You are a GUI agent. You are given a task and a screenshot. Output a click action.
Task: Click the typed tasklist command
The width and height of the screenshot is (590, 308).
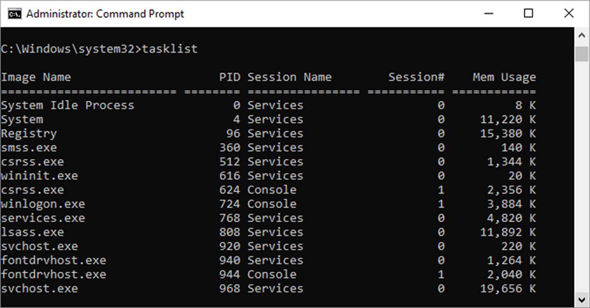(x=170, y=49)
